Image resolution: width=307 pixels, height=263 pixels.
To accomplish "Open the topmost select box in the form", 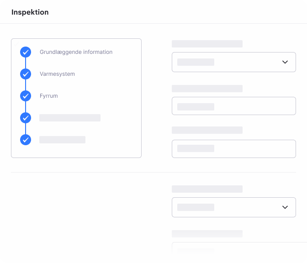I will tap(228, 62).
